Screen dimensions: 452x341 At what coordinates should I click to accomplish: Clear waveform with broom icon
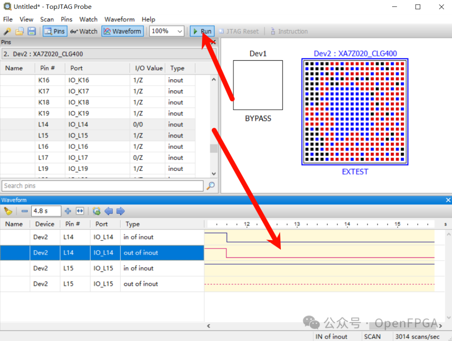[x=8, y=211]
